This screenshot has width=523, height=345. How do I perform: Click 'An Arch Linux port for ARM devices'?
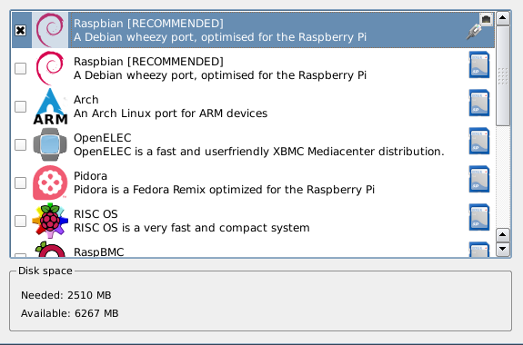pos(170,113)
